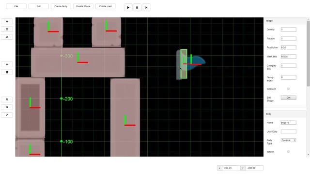This screenshot has width=310, height=174.
Task: Click the lower magnifier button above the pencil
Action: click(x=7, y=107)
